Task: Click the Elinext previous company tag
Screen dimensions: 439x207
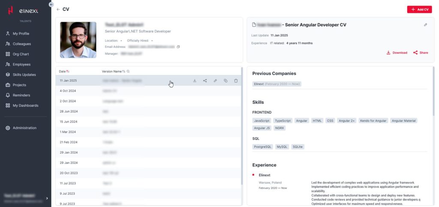Action: (x=277, y=84)
